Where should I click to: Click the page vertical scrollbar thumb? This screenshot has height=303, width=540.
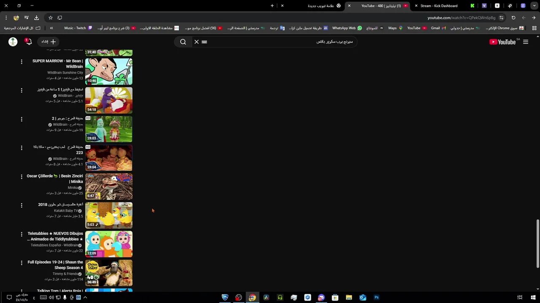[537, 243]
